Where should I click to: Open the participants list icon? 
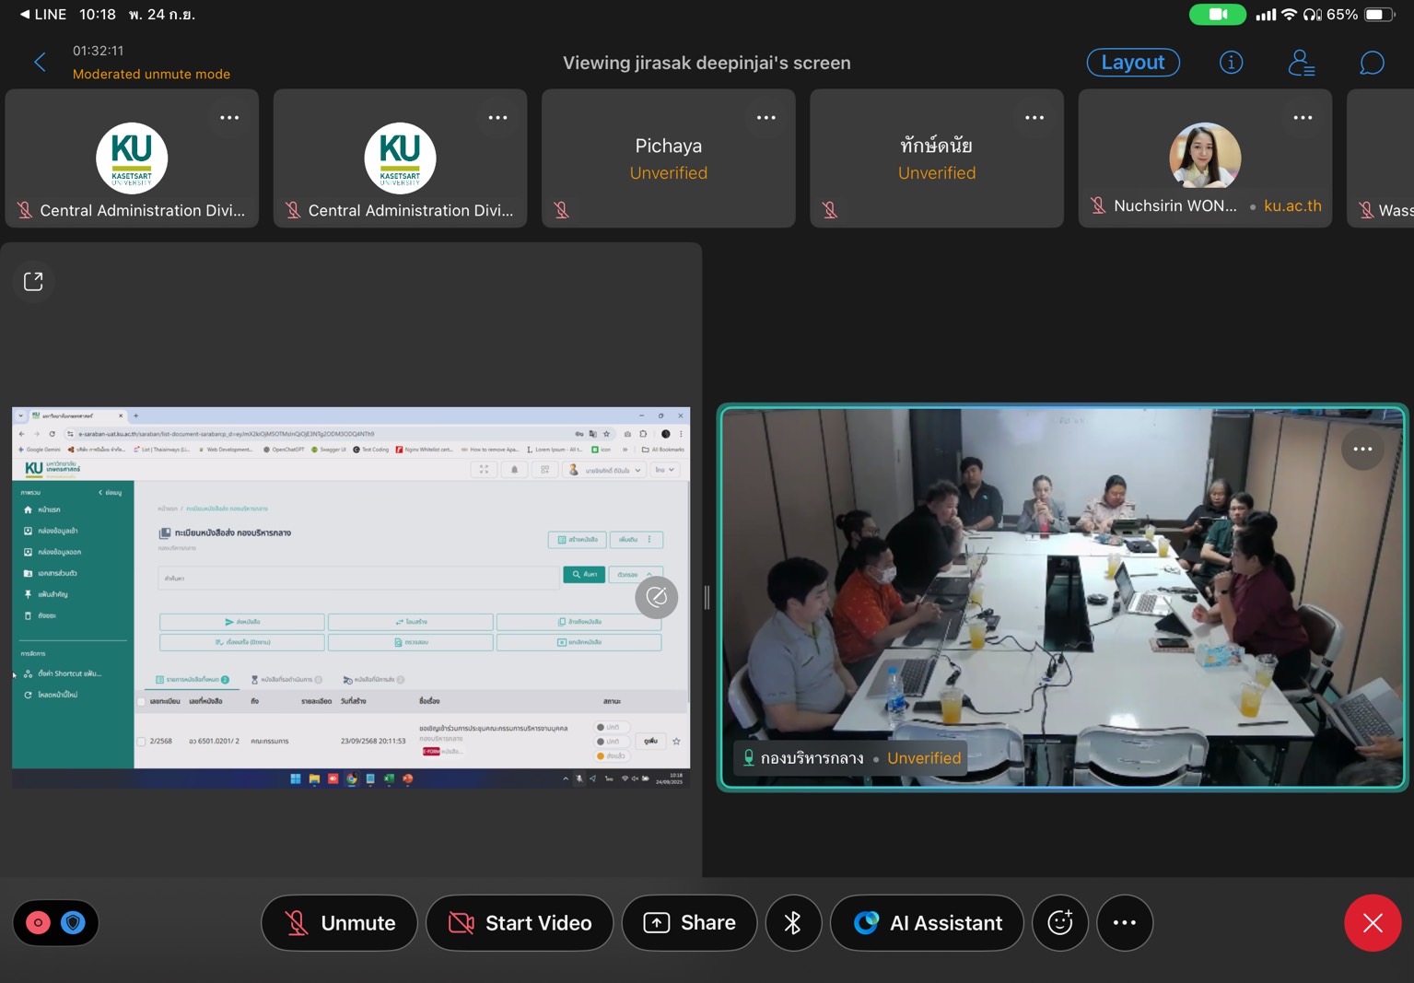click(1301, 63)
